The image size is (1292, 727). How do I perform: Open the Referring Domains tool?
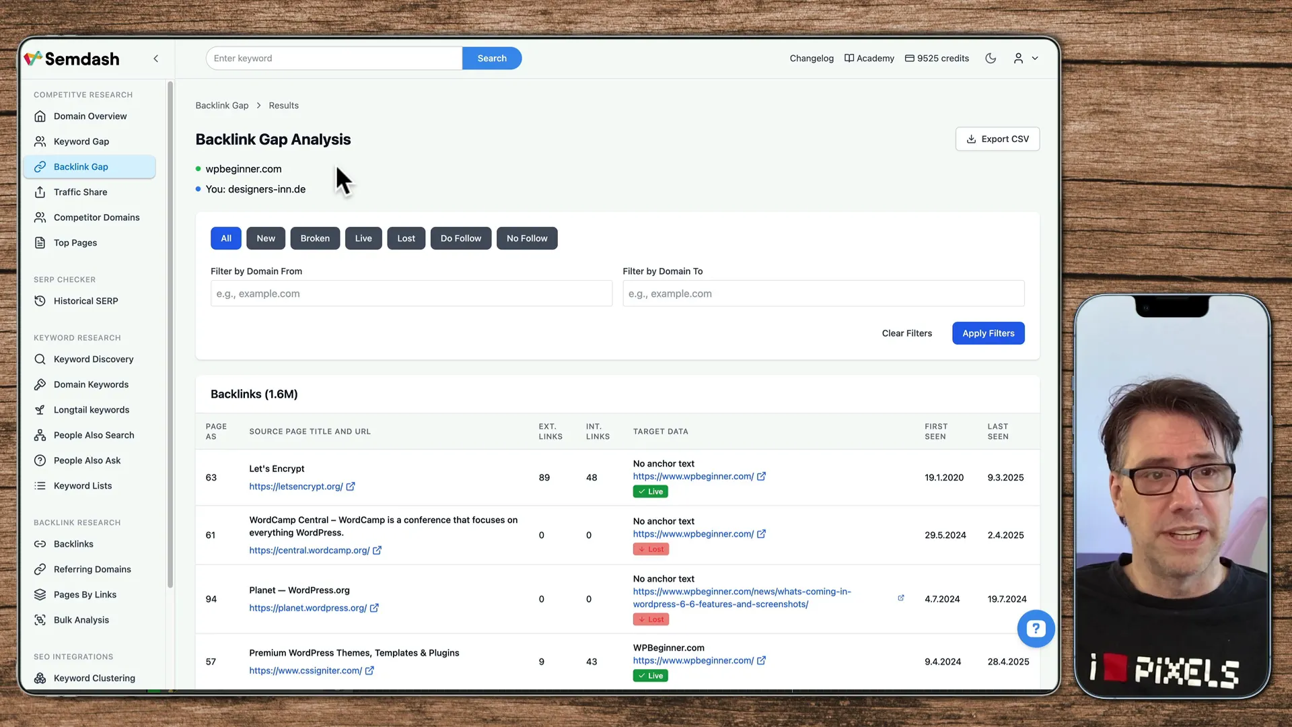click(x=92, y=569)
